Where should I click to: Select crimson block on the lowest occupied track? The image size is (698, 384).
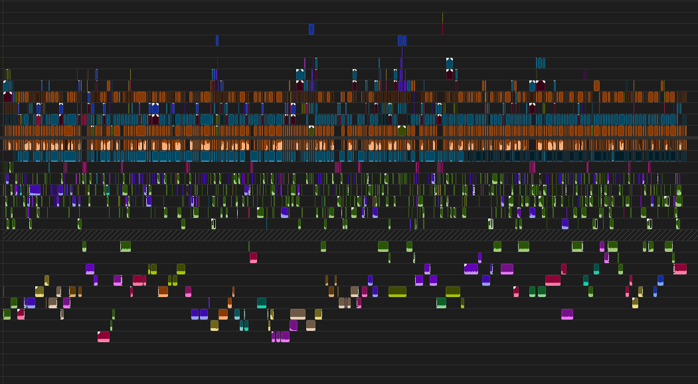coord(104,337)
